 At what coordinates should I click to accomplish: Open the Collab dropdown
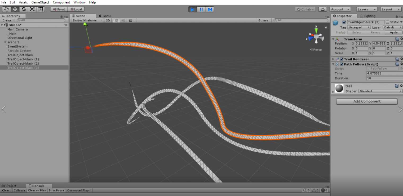click(305, 9)
